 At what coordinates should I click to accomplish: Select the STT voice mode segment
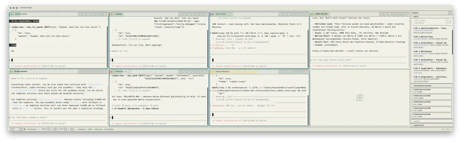(16, 129)
